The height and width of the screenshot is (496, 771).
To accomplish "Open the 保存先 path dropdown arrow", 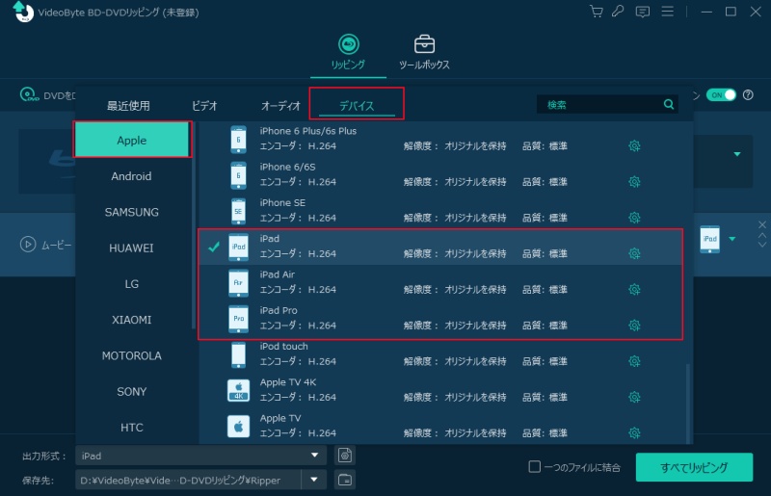I will (x=314, y=480).
